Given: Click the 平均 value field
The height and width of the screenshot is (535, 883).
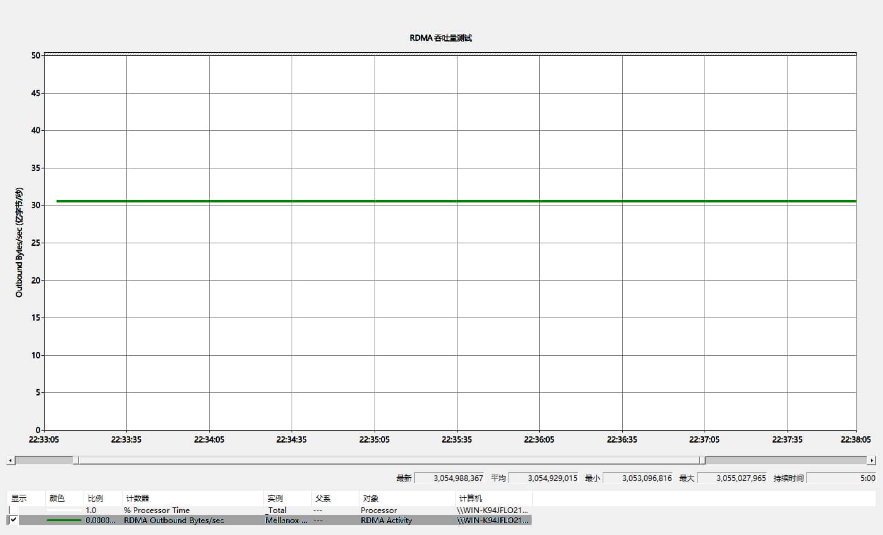Looking at the screenshot, I should (544, 478).
